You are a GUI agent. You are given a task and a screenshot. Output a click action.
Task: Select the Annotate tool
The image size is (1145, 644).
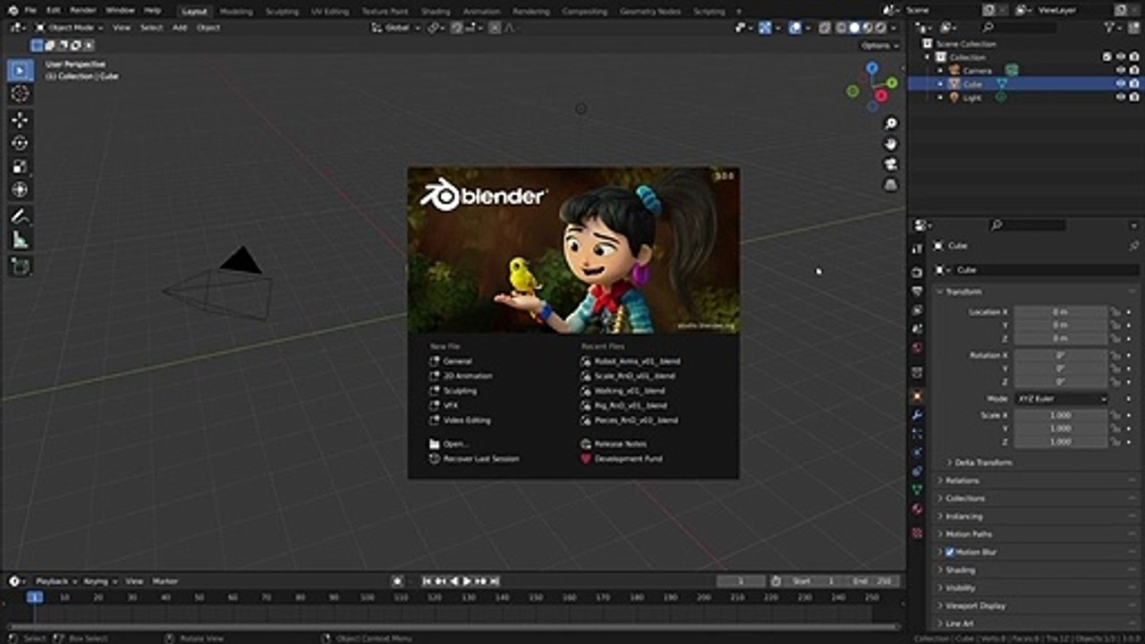[x=20, y=216]
